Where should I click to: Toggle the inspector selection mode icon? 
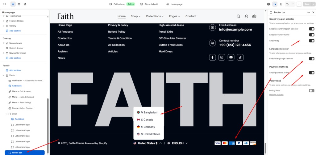tap(275, 4)
